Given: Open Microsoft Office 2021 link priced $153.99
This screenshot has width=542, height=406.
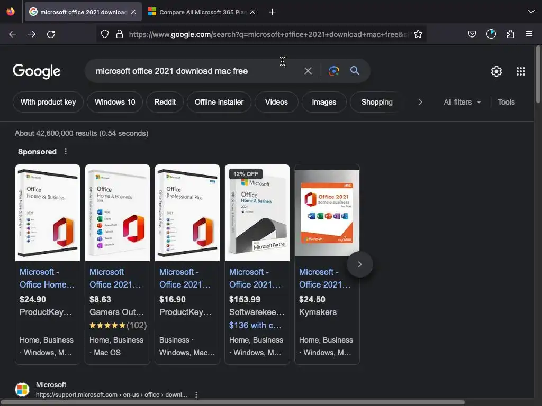Looking at the screenshot, I should (x=255, y=278).
